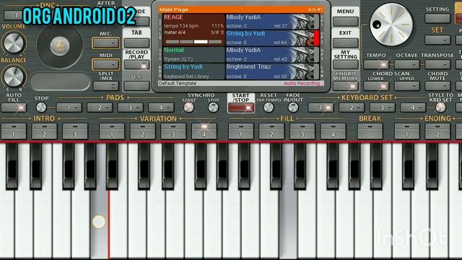Image resolution: width=462 pixels, height=260 pixels.
Task: Open the MENU button
Action: click(x=345, y=21)
